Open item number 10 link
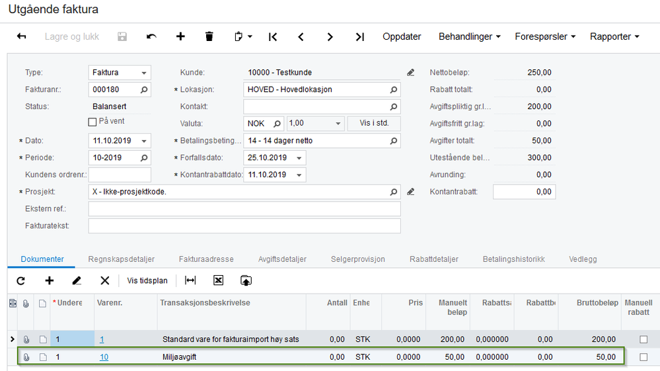 point(104,357)
